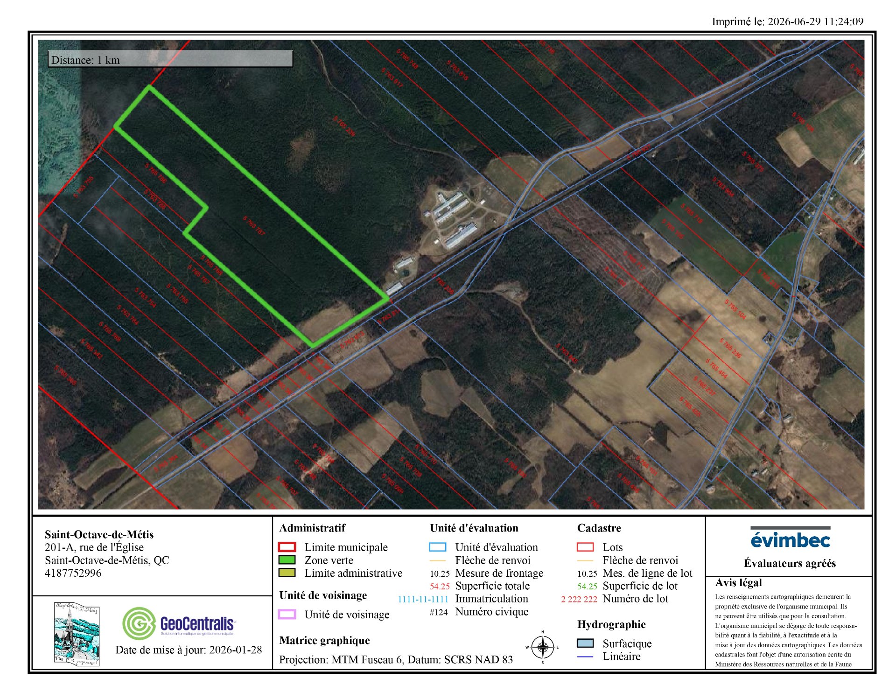
Task: Click the Zone verte green legend symbol
Action: click(x=287, y=560)
